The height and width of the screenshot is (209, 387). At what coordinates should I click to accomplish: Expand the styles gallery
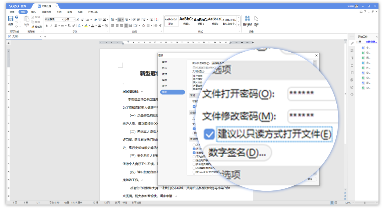click(x=239, y=25)
